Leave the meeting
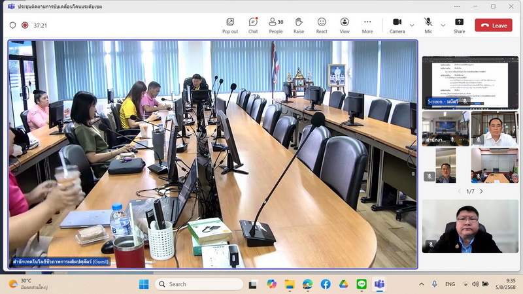Screen dimensions: 523x294 494,25
